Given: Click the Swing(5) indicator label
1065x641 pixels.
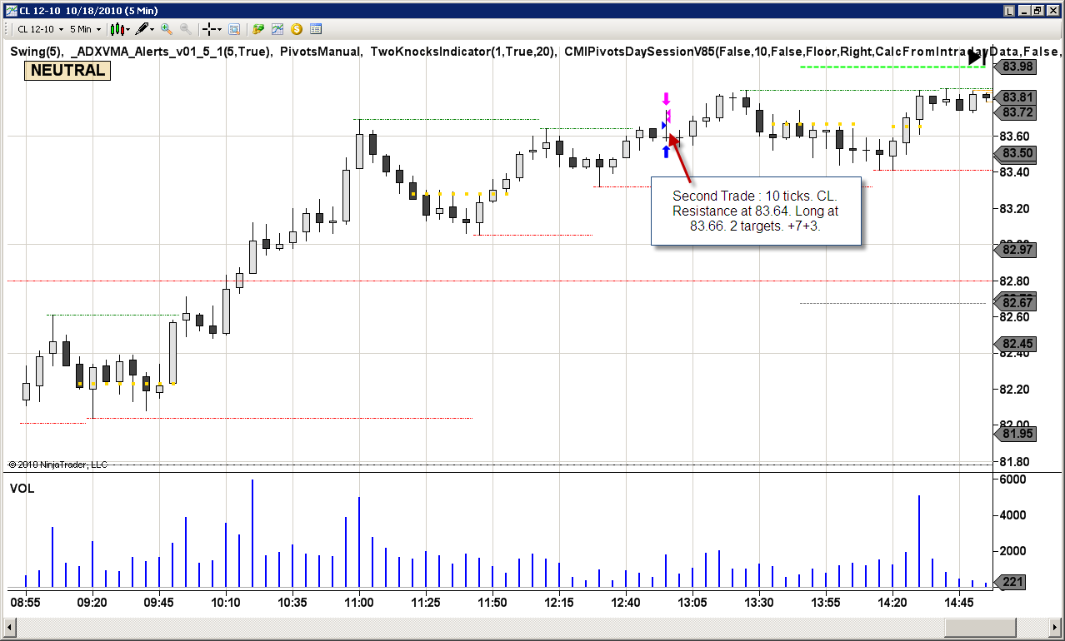Looking at the screenshot, I should click(x=36, y=52).
